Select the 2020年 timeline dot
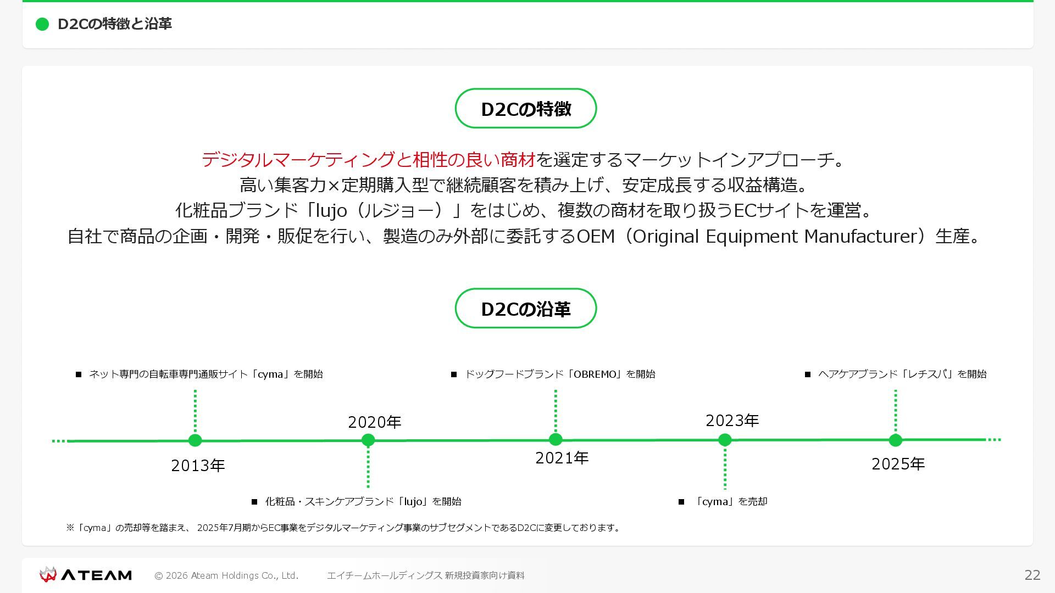 (x=368, y=440)
